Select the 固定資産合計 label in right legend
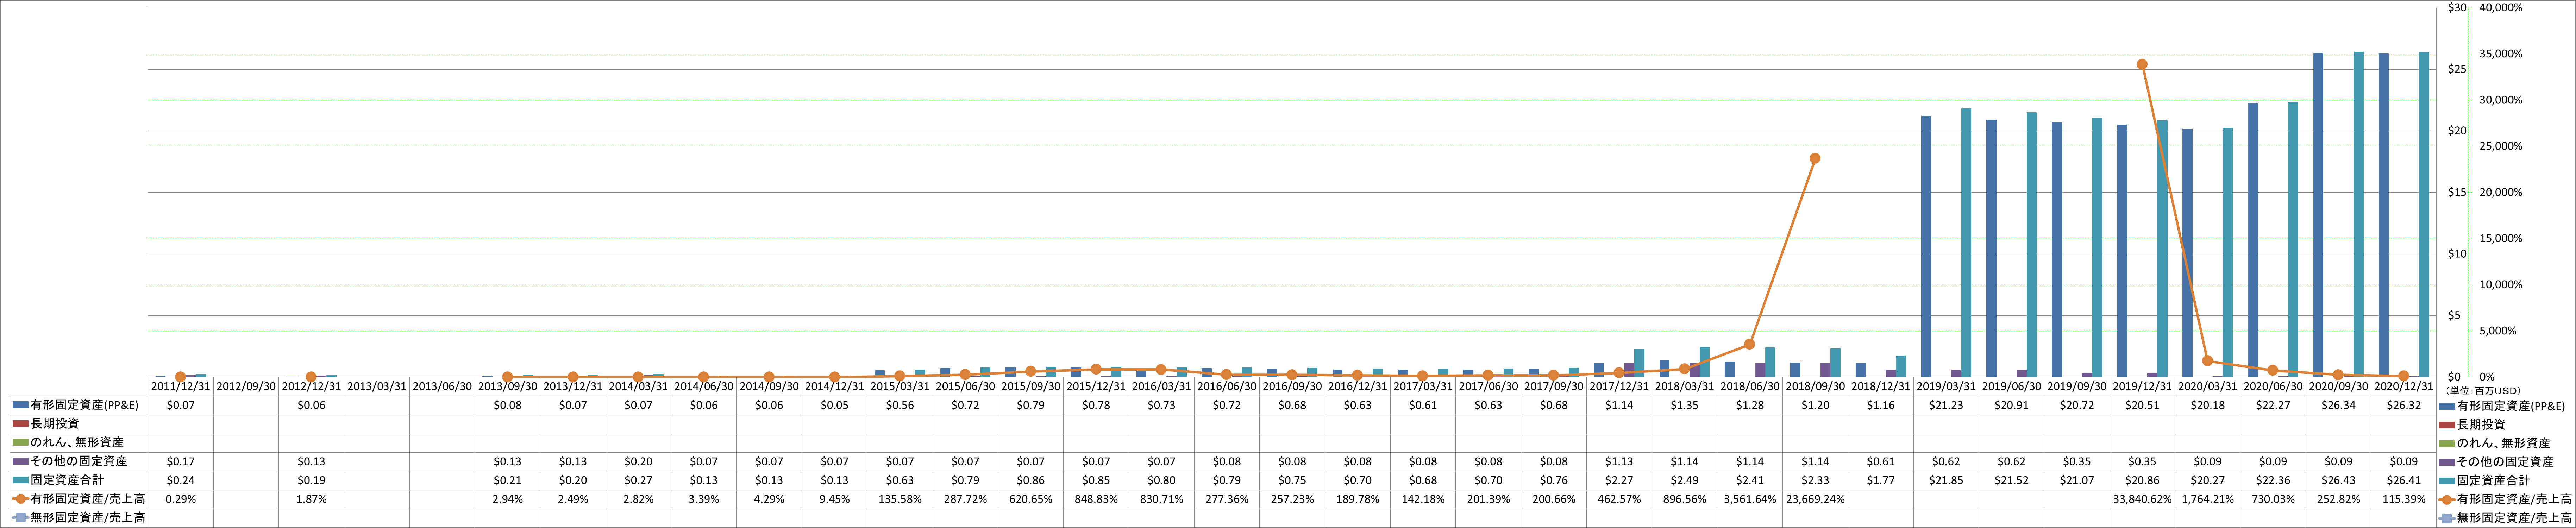 [x=2493, y=481]
